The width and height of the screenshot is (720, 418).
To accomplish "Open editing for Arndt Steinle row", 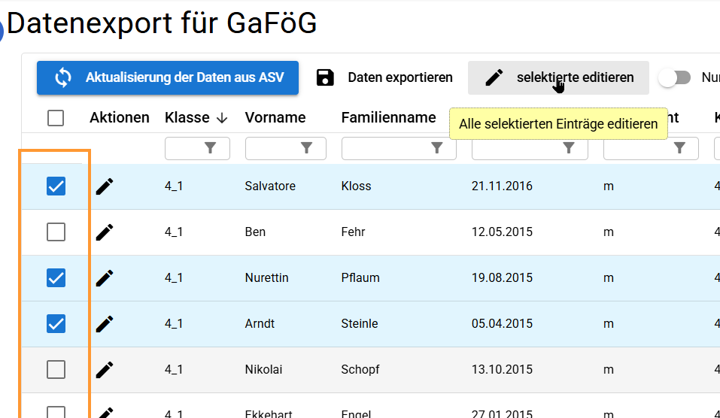I will [x=105, y=323].
